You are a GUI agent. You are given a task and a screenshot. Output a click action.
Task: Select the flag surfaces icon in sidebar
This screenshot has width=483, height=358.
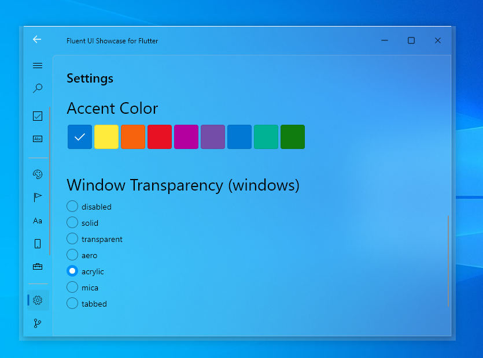[x=38, y=197]
